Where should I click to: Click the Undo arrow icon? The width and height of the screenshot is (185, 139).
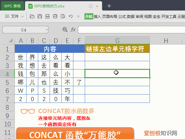[x=71, y=16]
